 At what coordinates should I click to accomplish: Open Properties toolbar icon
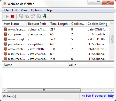point(33,16)
